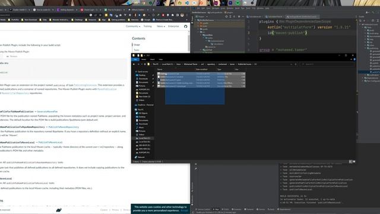Jump to Usage in docs Contents

(137, 45)
